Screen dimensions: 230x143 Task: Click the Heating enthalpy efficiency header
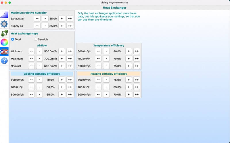109,74
